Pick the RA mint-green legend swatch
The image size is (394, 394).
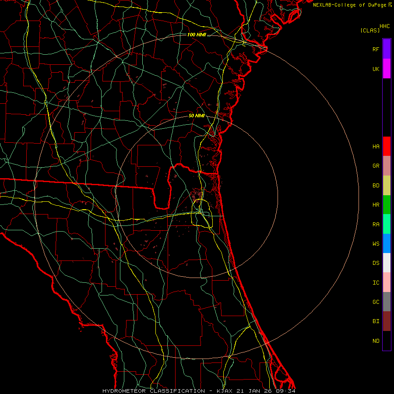(387, 224)
